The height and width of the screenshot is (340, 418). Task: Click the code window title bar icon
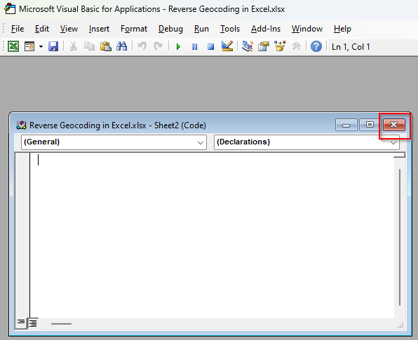pyautogui.click(x=21, y=125)
